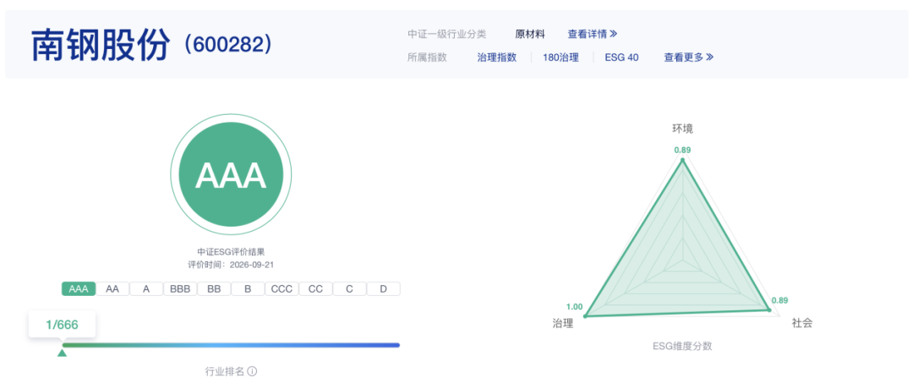Click the 南钢股份 company name title
Image resolution: width=913 pixels, height=389 pixels.
click(x=101, y=46)
